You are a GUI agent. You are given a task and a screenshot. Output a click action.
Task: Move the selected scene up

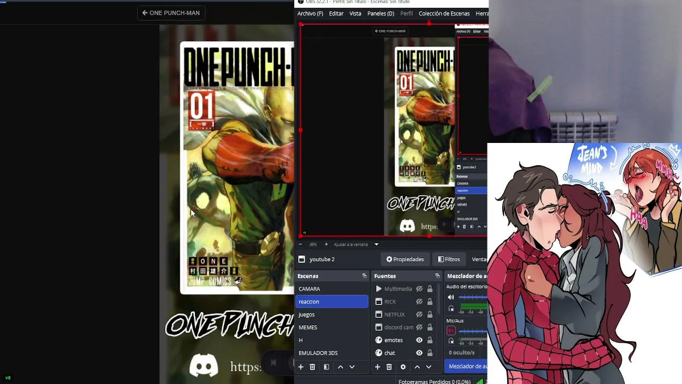pyautogui.click(x=340, y=367)
